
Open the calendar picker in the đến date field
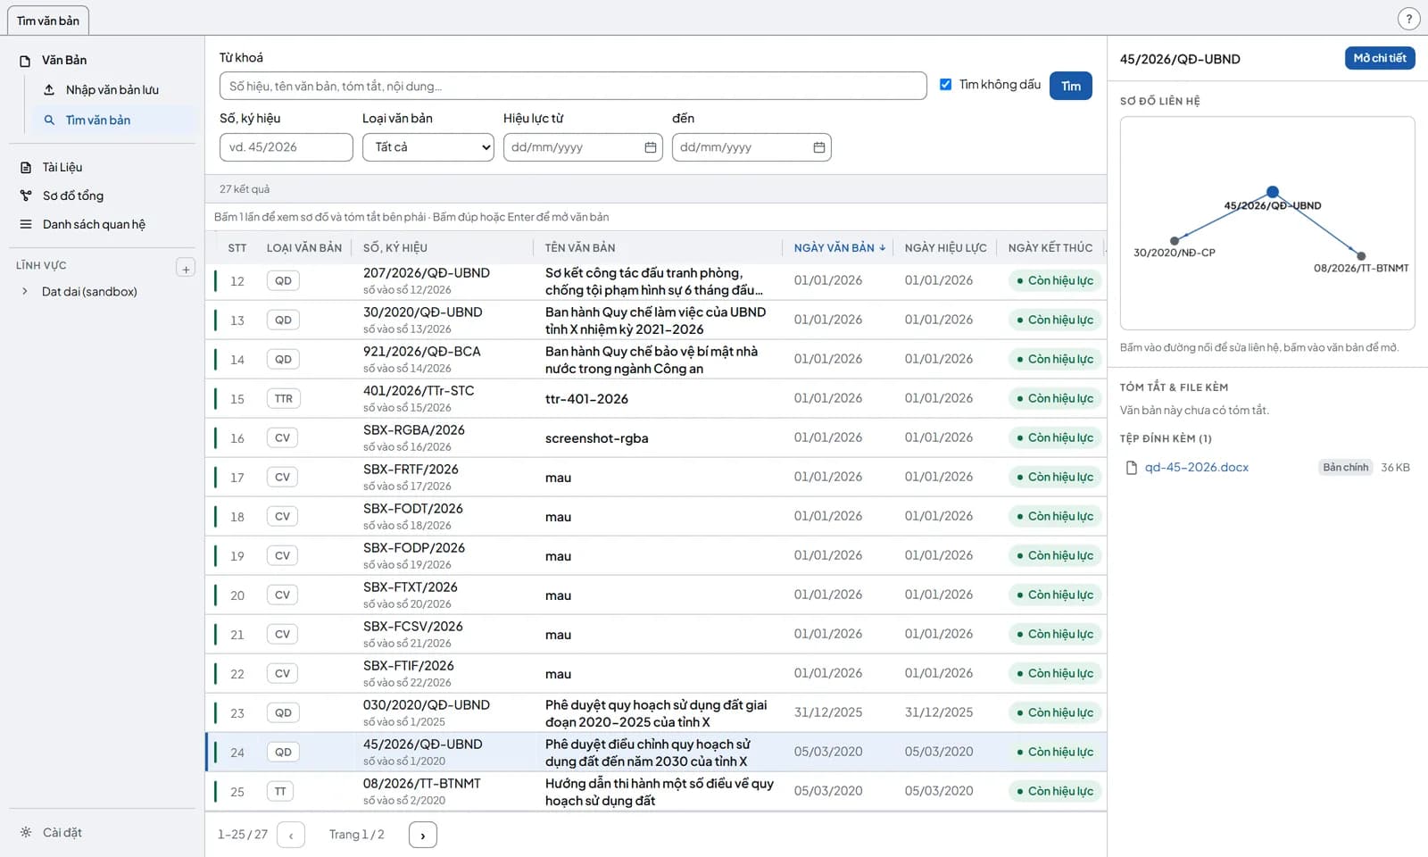pyautogui.click(x=819, y=147)
